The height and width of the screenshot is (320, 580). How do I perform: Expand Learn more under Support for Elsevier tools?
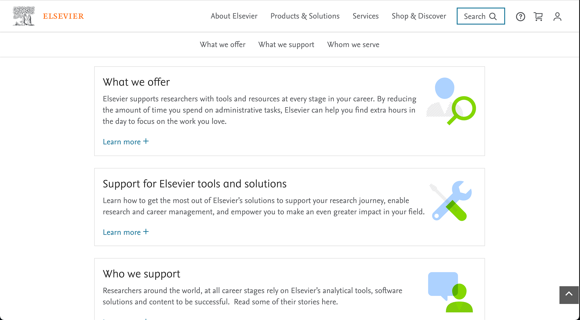pos(126,232)
